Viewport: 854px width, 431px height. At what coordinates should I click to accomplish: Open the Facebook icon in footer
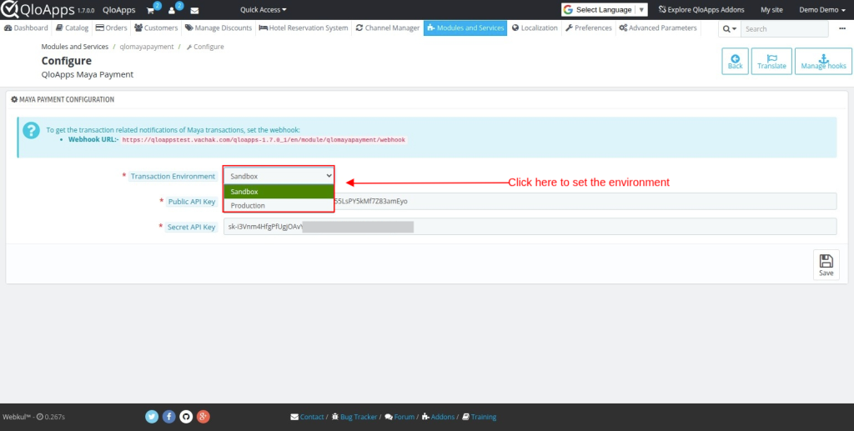(x=168, y=416)
